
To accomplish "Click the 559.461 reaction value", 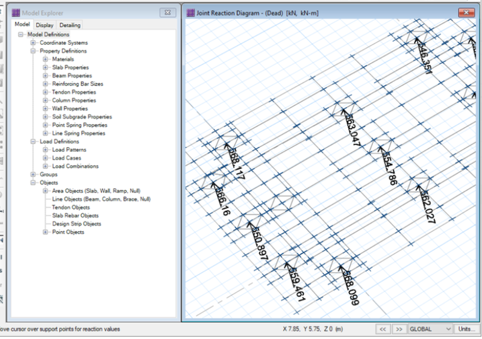I will tap(297, 284).
